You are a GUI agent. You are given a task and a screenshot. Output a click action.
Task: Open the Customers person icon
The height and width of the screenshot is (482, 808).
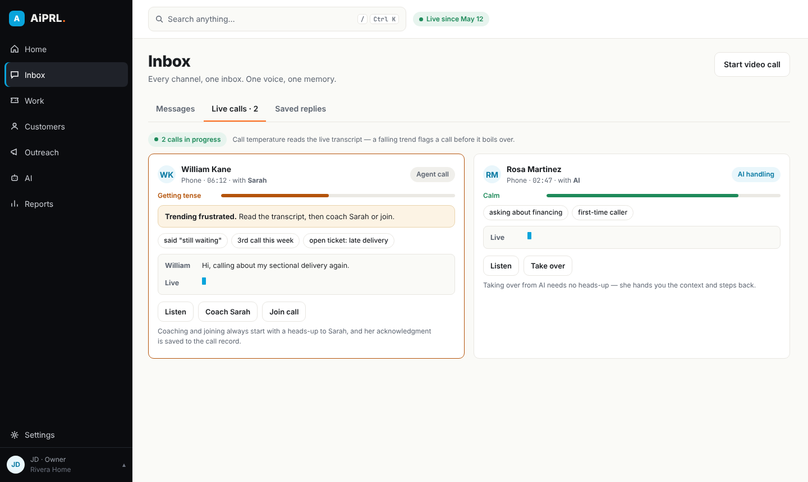click(15, 127)
